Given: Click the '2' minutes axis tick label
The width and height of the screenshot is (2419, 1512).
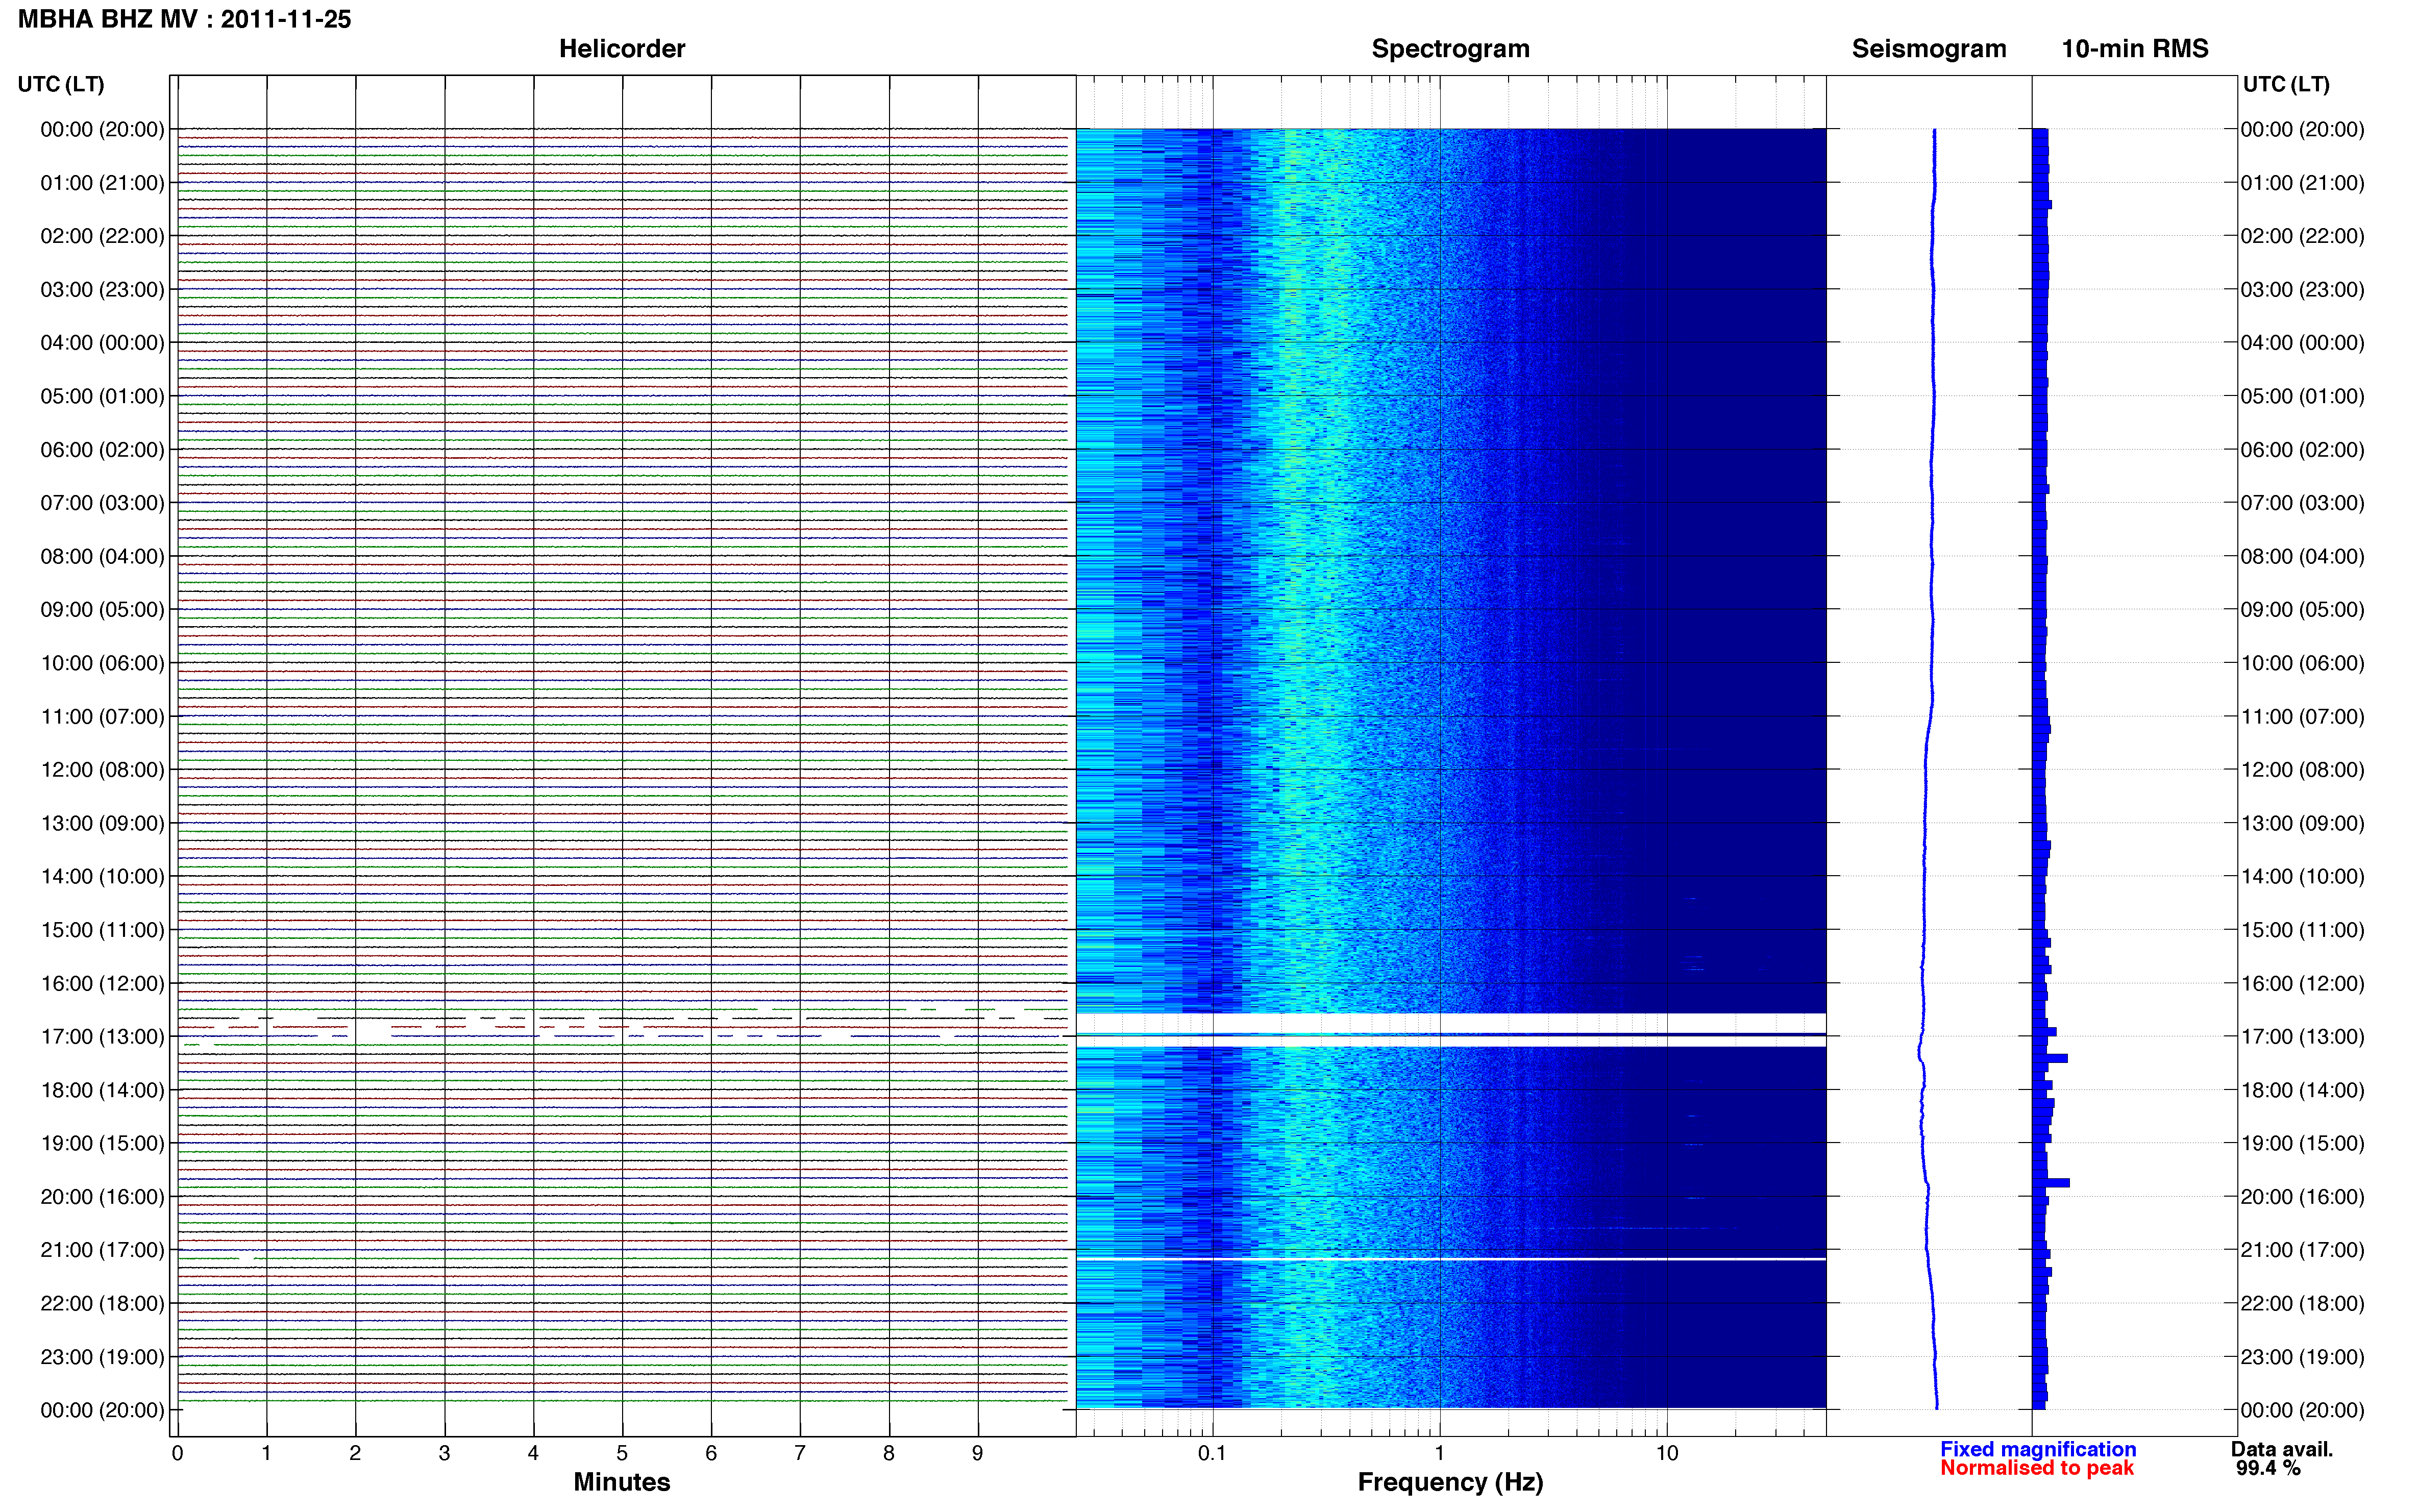Looking at the screenshot, I should [x=355, y=1453].
